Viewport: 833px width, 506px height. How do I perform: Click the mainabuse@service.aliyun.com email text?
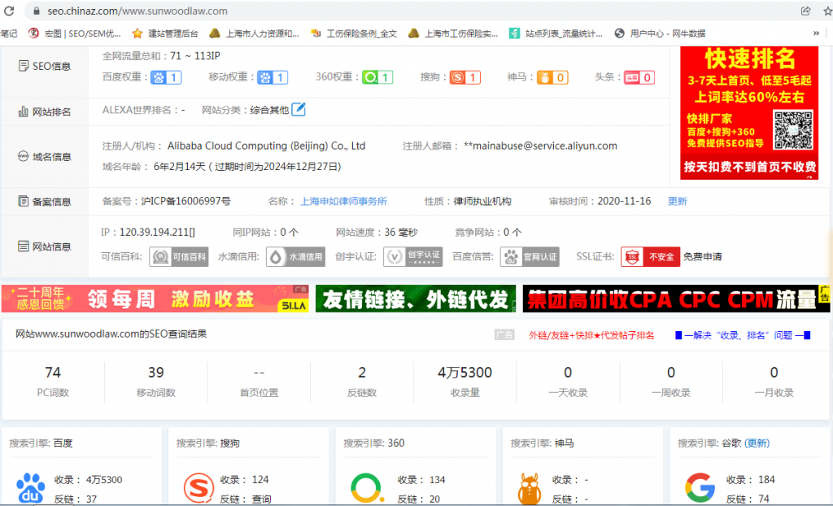(x=540, y=146)
